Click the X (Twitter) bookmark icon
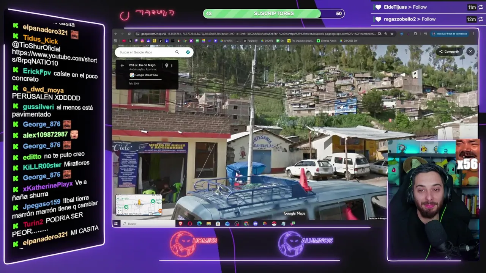The height and width of the screenshot is (273, 486). pyautogui.click(x=130, y=41)
